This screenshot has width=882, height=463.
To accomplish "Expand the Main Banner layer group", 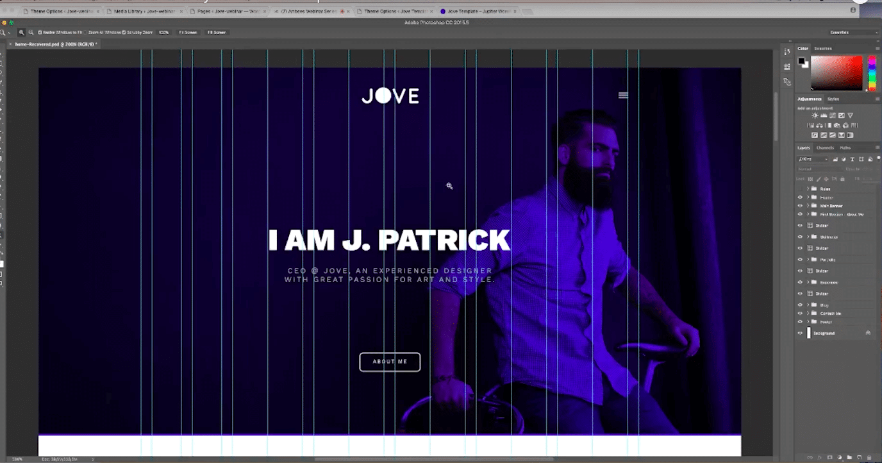I will pyautogui.click(x=808, y=206).
